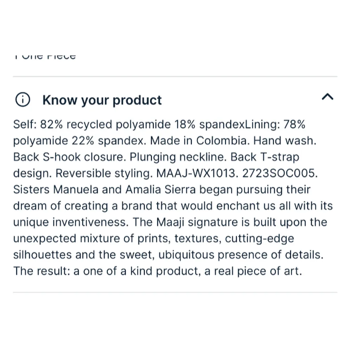Click The result: text in last line
The height and width of the screenshot is (348, 348).
coord(42,271)
